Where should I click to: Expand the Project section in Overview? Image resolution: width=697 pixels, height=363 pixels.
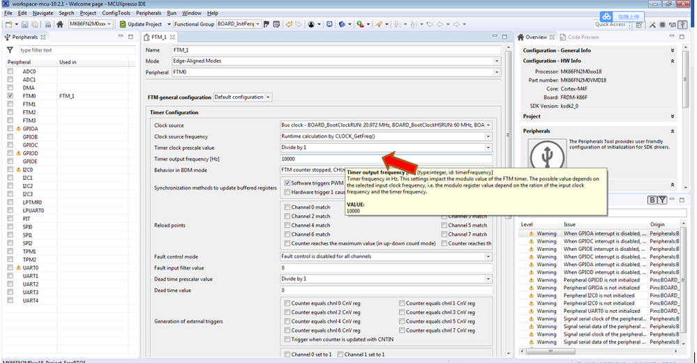(672, 116)
